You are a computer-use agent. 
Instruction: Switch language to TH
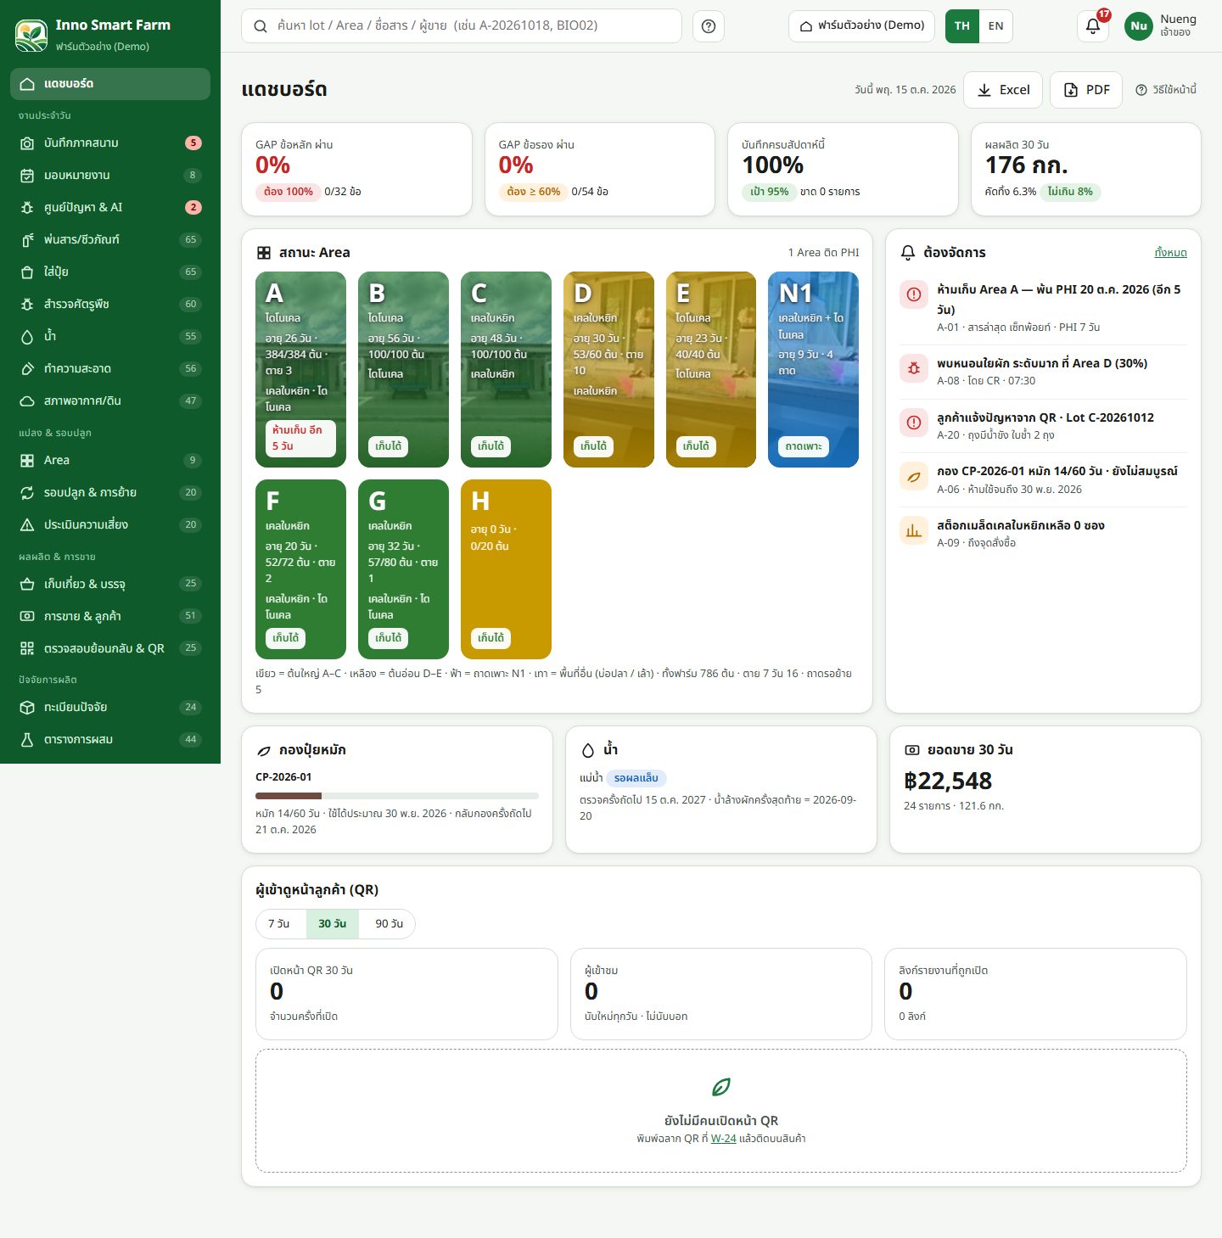pos(962,26)
